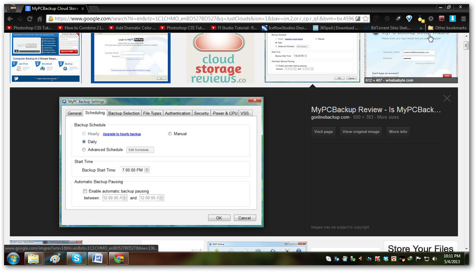Open the More sizes link
The width and height of the screenshot is (476, 272).
(x=388, y=117)
